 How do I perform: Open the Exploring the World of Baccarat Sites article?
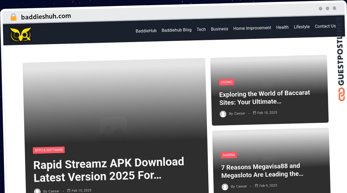click(x=265, y=97)
